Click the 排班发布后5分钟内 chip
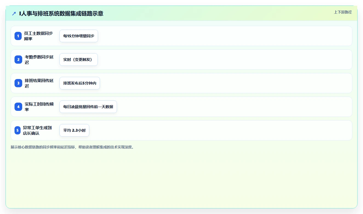The height and width of the screenshot is (214, 363). (80, 83)
